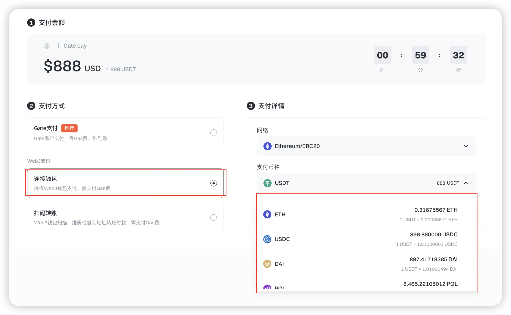Click the green USDT Tether icon
511x315 pixels.
[x=267, y=183]
